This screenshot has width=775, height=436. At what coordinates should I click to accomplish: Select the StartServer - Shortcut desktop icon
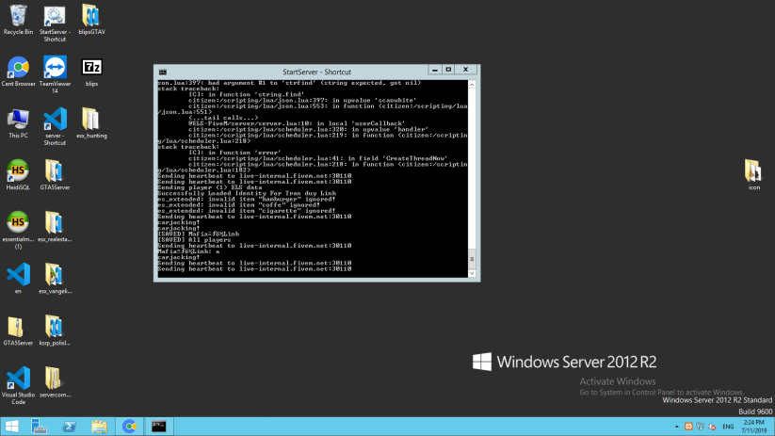tap(55, 24)
